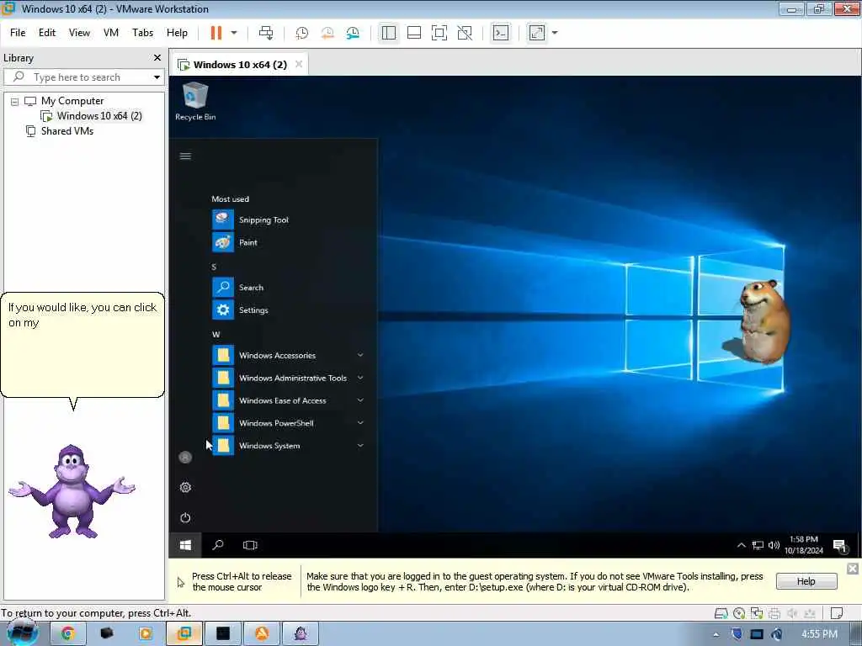
Task: Click the user account icon in Start menu
Action: [185, 457]
